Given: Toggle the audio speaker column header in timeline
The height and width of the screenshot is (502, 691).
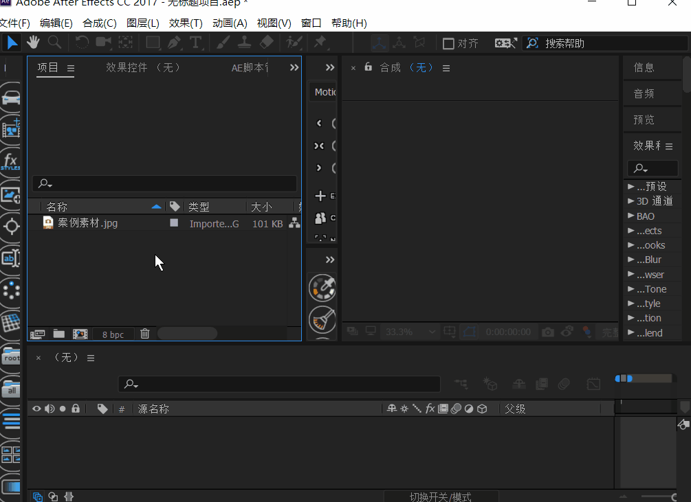Looking at the screenshot, I should pyautogui.click(x=50, y=409).
